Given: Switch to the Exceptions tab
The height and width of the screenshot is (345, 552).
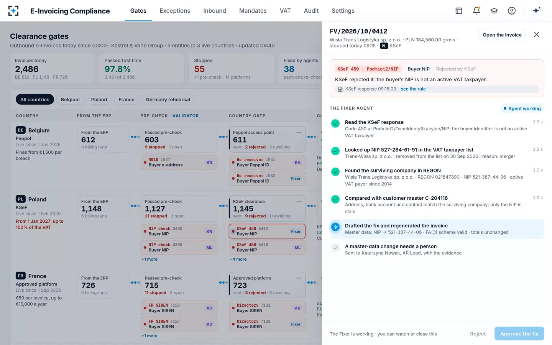Looking at the screenshot, I should point(175,11).
